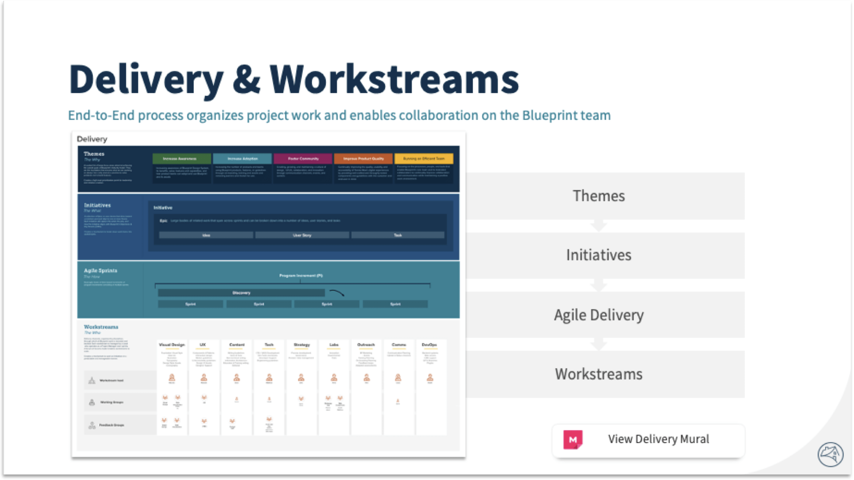The image size is (854, 480).
Task: Click the Visual Design workstream lead person icon
Action: click(x=172, y=378)
